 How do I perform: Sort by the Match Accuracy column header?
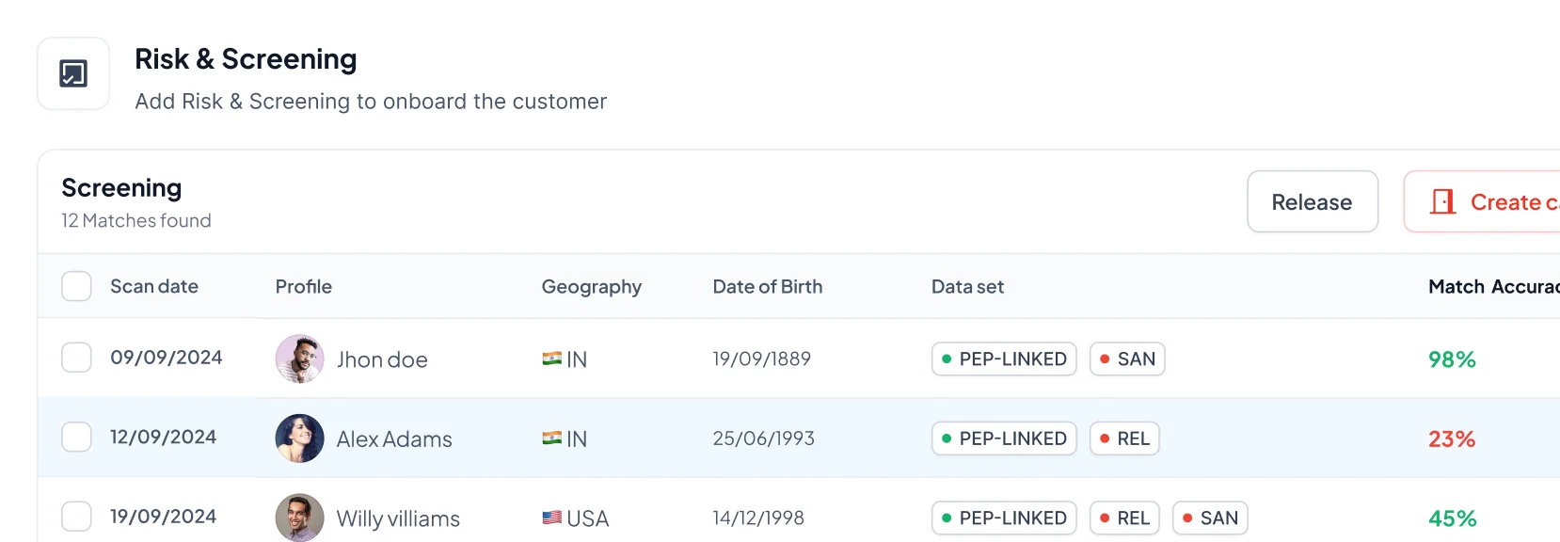(x=1492, y=286)
